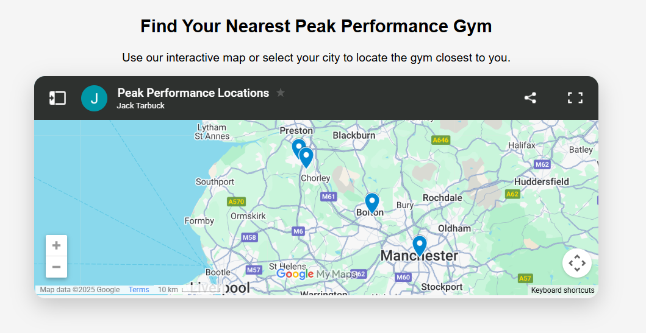Click the share map icon
This screenshot has width=646, height=333.
tap(530, 98)
